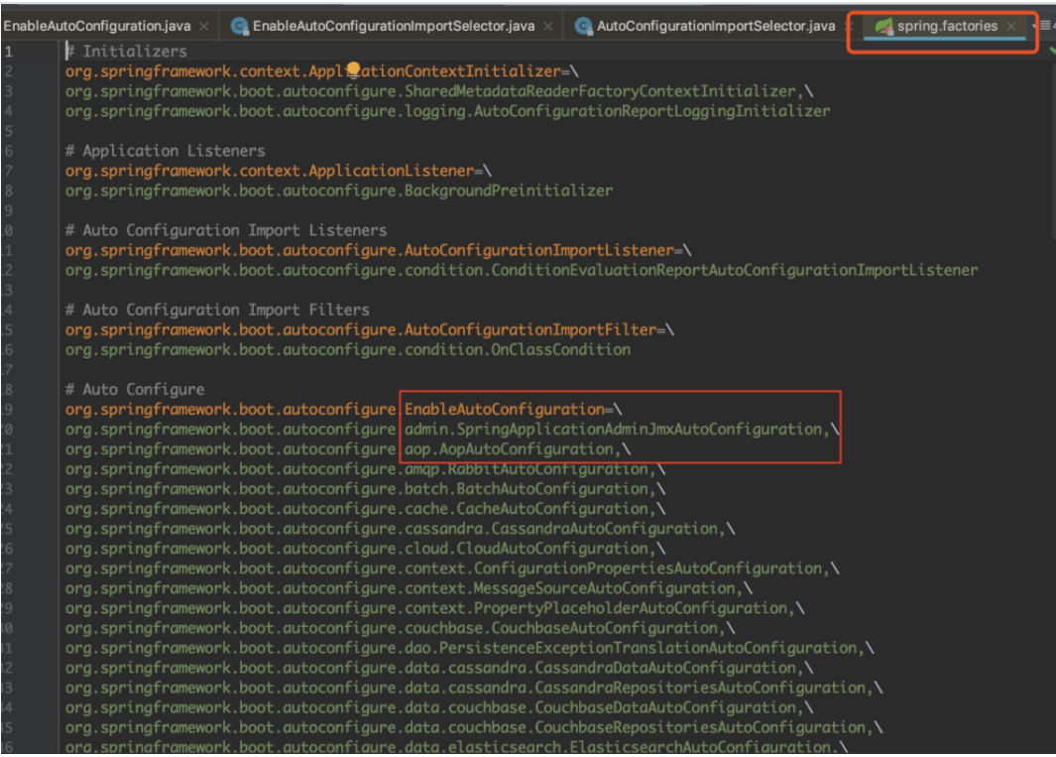Click the OnClassCondition line

[x=347, y=350]
